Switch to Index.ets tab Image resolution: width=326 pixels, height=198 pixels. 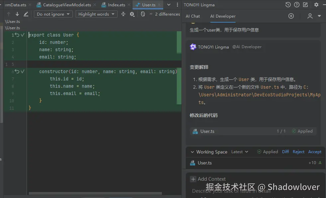116,5
